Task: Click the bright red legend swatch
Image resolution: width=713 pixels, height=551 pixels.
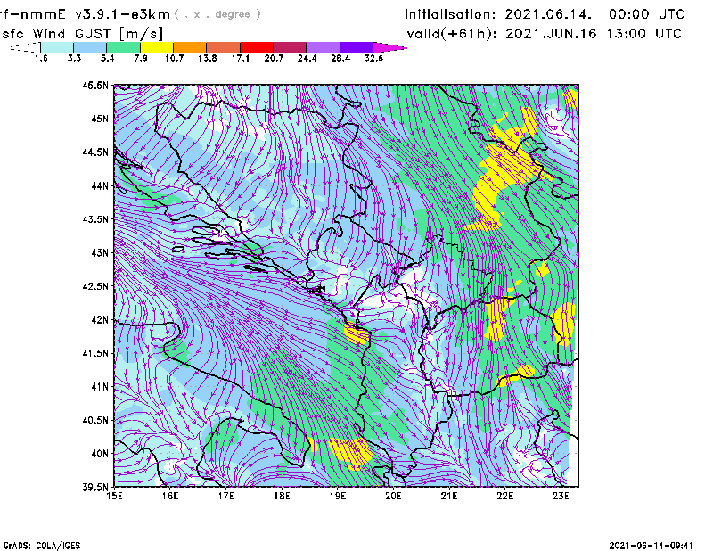Action: tap(257, 47)
